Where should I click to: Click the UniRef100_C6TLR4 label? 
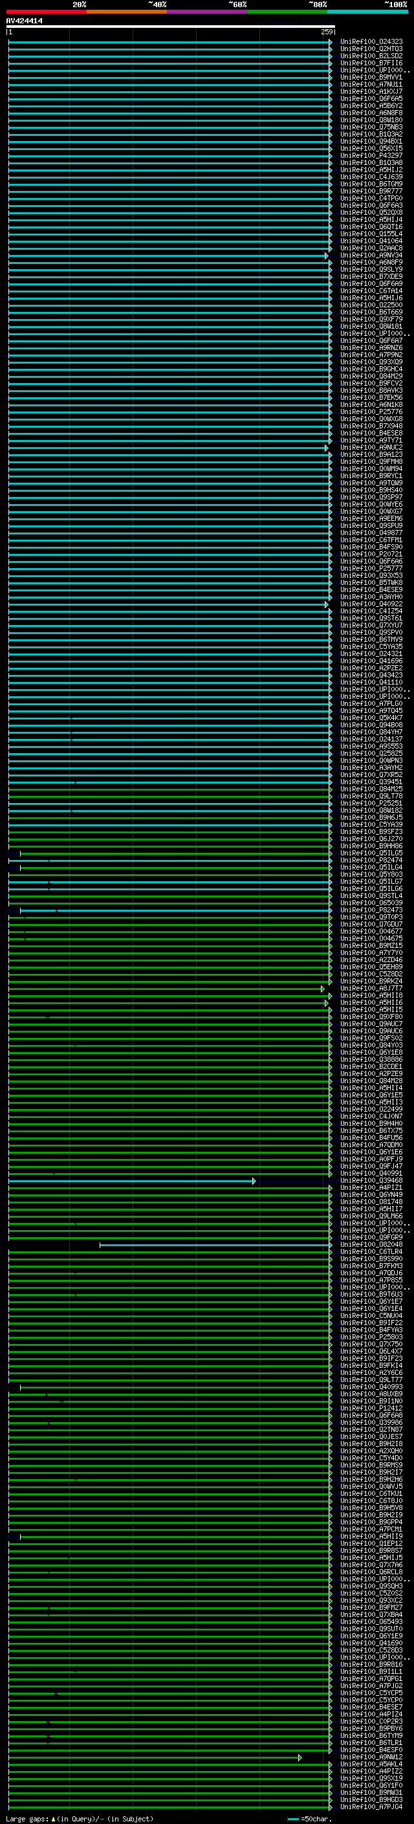[371, 1251]
